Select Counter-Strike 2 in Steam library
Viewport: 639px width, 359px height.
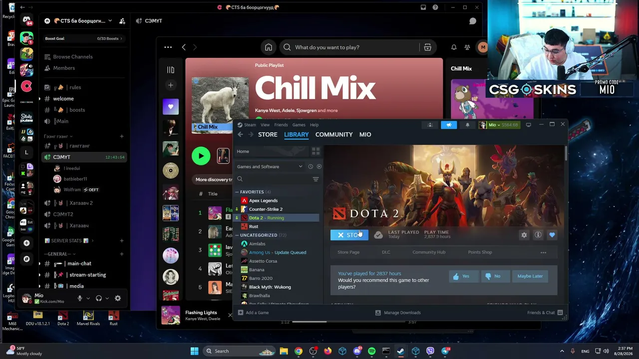coord(277,209)
